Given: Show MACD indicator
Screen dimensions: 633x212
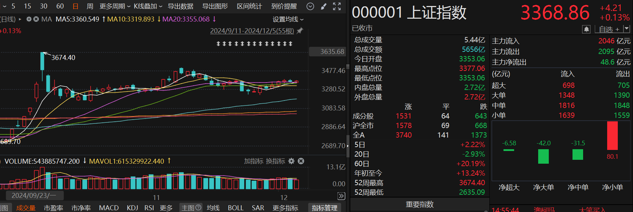Looking at the screenshot, I should tap(109, 208).
